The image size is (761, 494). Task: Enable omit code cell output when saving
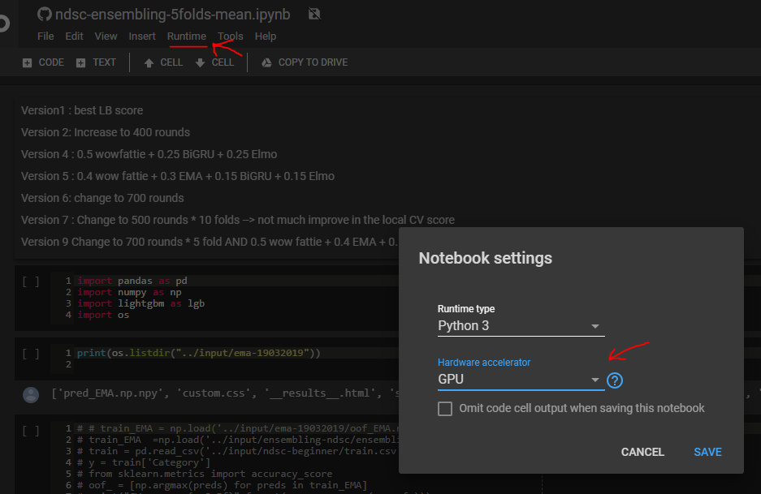pyautogui.click(x=445, y=409)
